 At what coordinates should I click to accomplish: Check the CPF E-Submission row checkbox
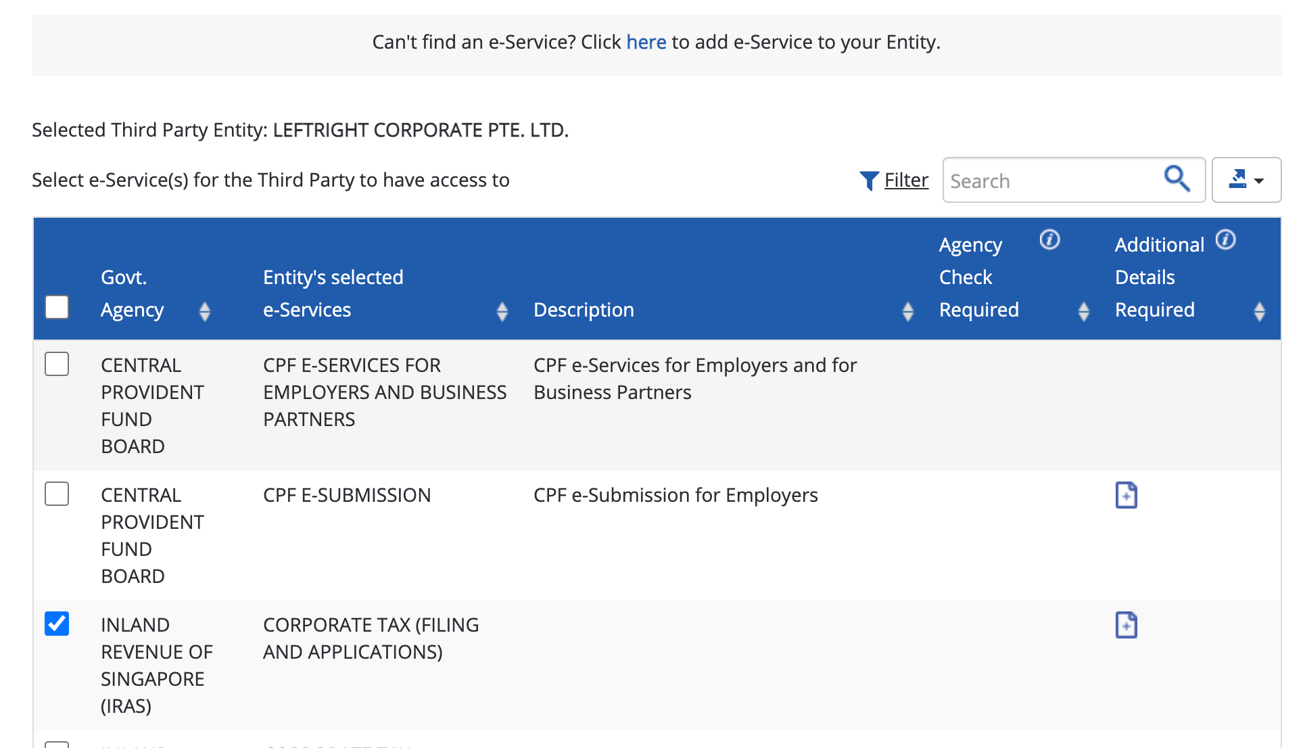point(57,494)
